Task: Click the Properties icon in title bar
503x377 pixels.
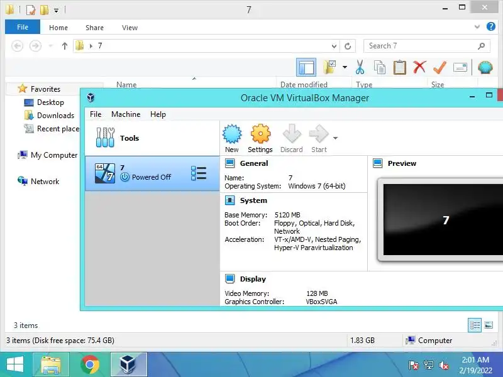Action: click(30, 9)
